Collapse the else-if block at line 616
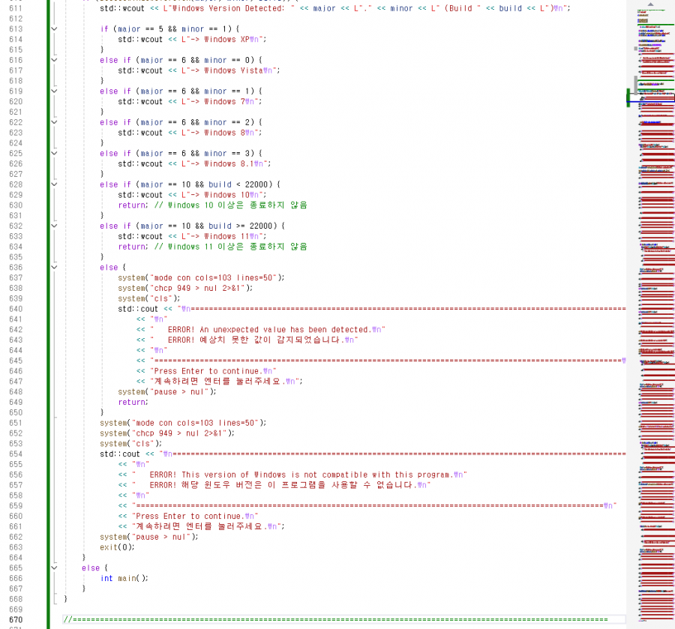675x629 pixels. coord(54,60)
